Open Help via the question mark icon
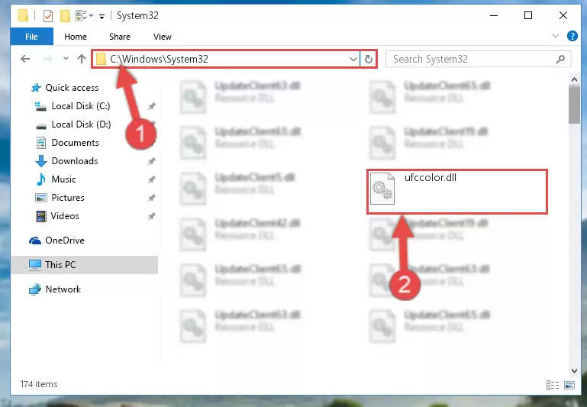 point(572,36)
